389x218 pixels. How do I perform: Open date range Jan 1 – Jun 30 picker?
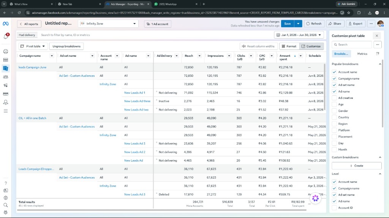(x=299, y=35)
